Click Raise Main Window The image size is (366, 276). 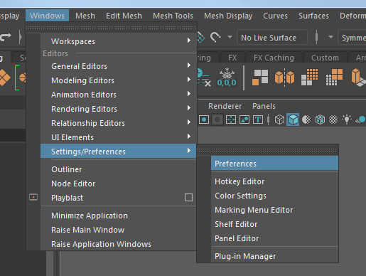coord(119,230)
